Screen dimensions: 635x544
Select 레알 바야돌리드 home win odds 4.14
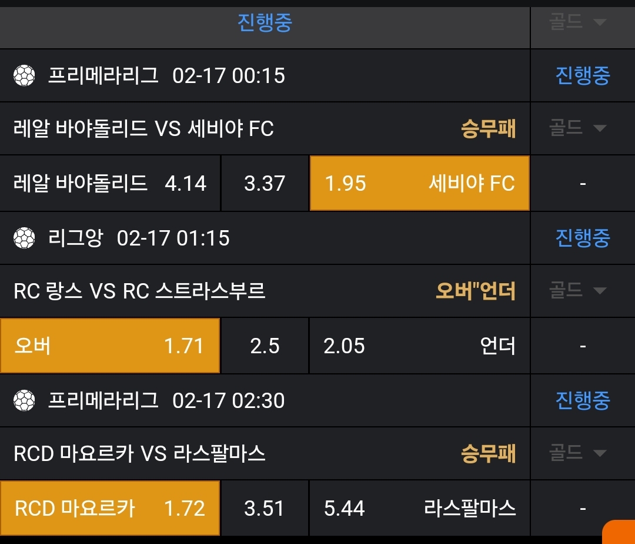tap(110, 183)
